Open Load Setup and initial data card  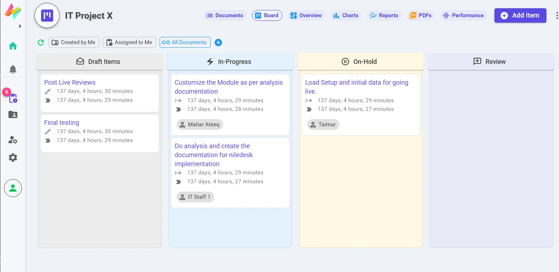point(361,105)
